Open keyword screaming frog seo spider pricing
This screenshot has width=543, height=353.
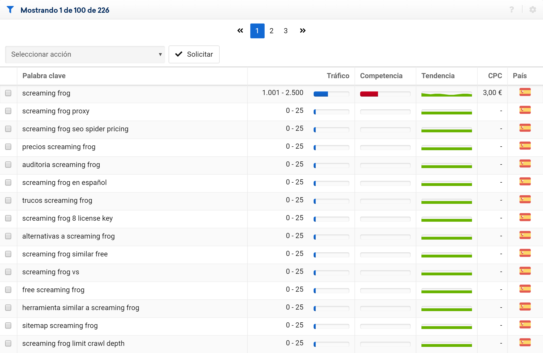(x=75, y=129)
